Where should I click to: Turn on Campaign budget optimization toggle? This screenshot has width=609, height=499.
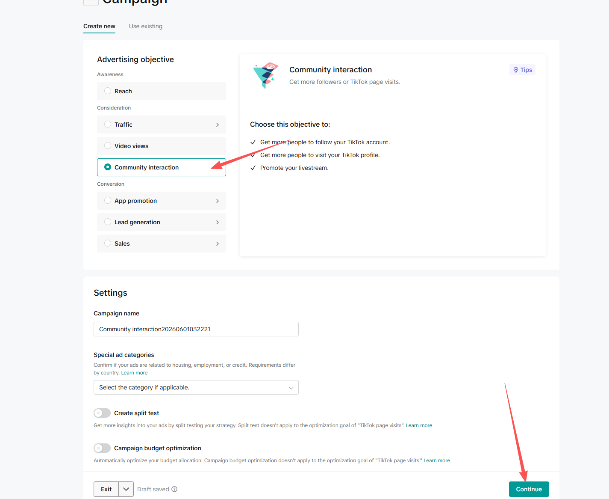(102, 448)
